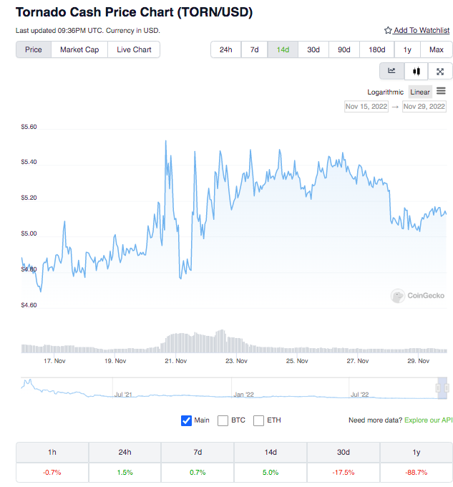Screen dimensions: 453x487
Task: Choose the 90d time range
Action: (344, 49)
